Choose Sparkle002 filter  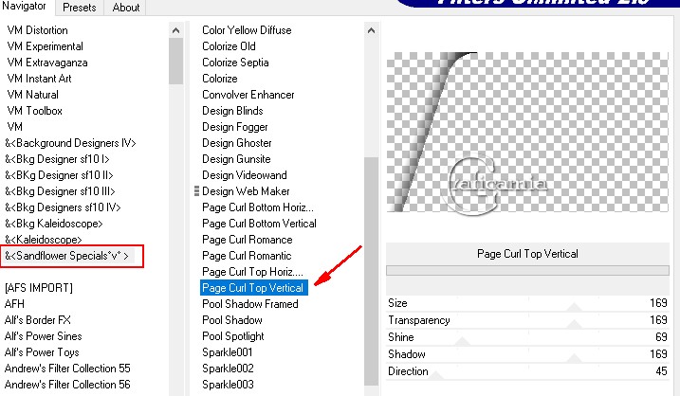[x=228, y=369]
